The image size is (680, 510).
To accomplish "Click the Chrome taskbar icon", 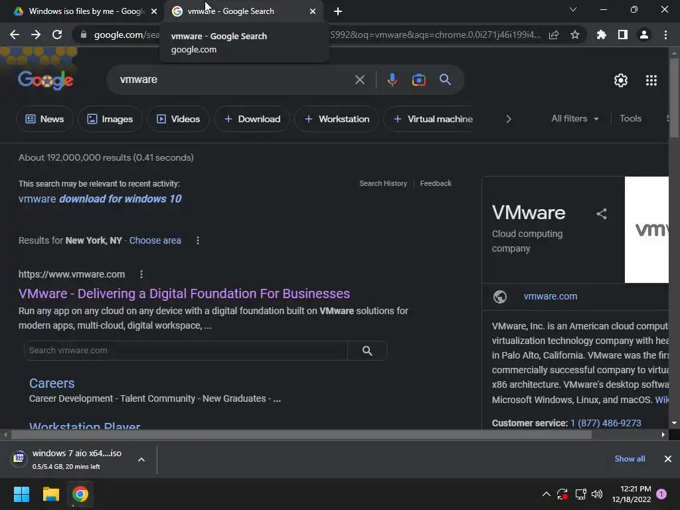I will coord(80,494).
